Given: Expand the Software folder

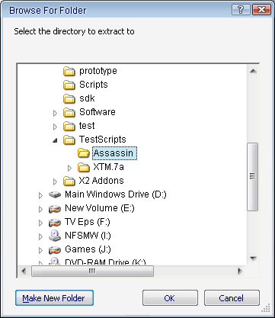Looking at the screenshot, I should 55,113.
